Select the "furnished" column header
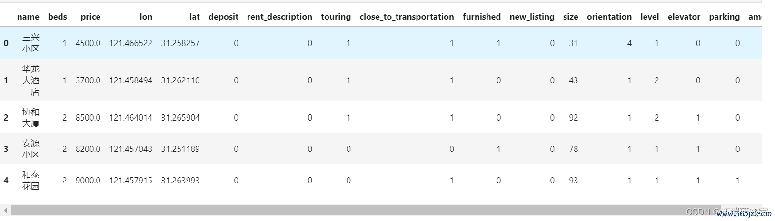 481,17
